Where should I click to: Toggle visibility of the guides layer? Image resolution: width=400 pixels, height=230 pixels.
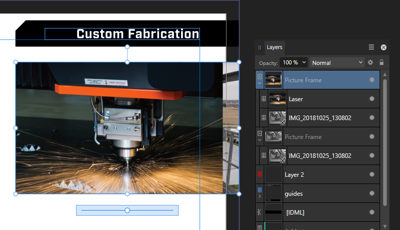[x=371, y=194]
